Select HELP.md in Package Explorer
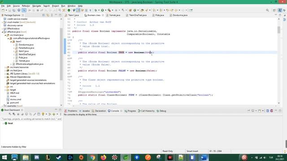The height and width of the screenshot is (161, 287). pyautogui.click(x=14, y=93)
